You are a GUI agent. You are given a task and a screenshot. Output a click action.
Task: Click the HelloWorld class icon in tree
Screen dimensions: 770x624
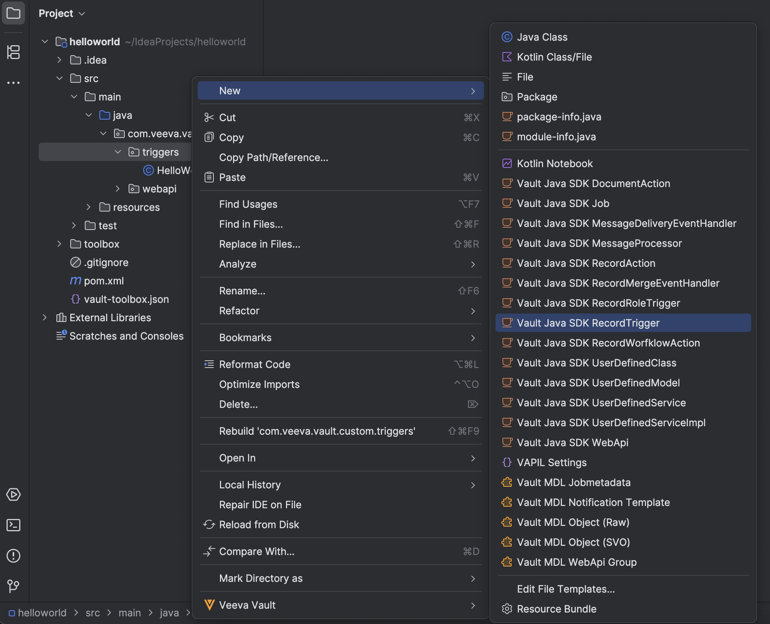pyautogui.click(x=149, y=170)
